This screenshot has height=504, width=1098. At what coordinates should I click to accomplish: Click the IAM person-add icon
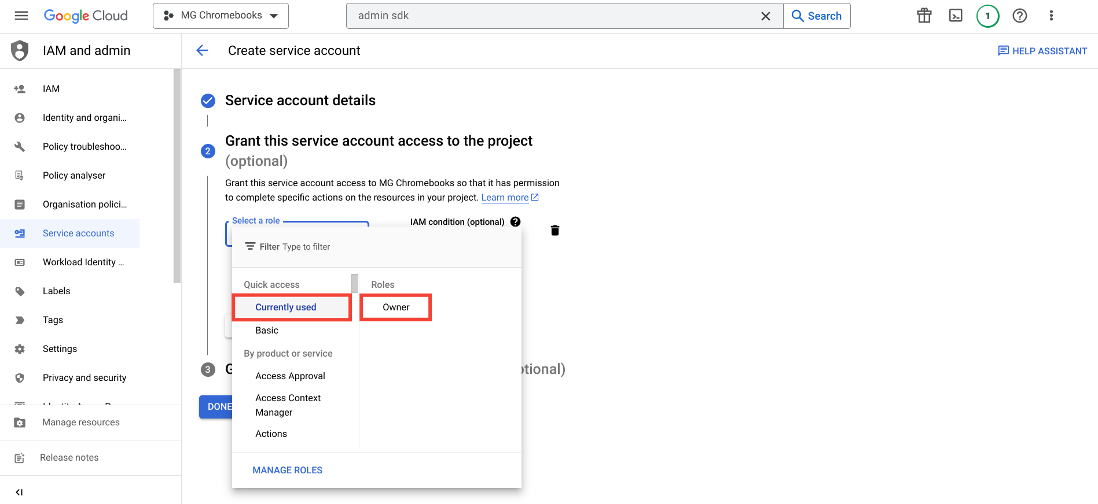click(20, 88)
